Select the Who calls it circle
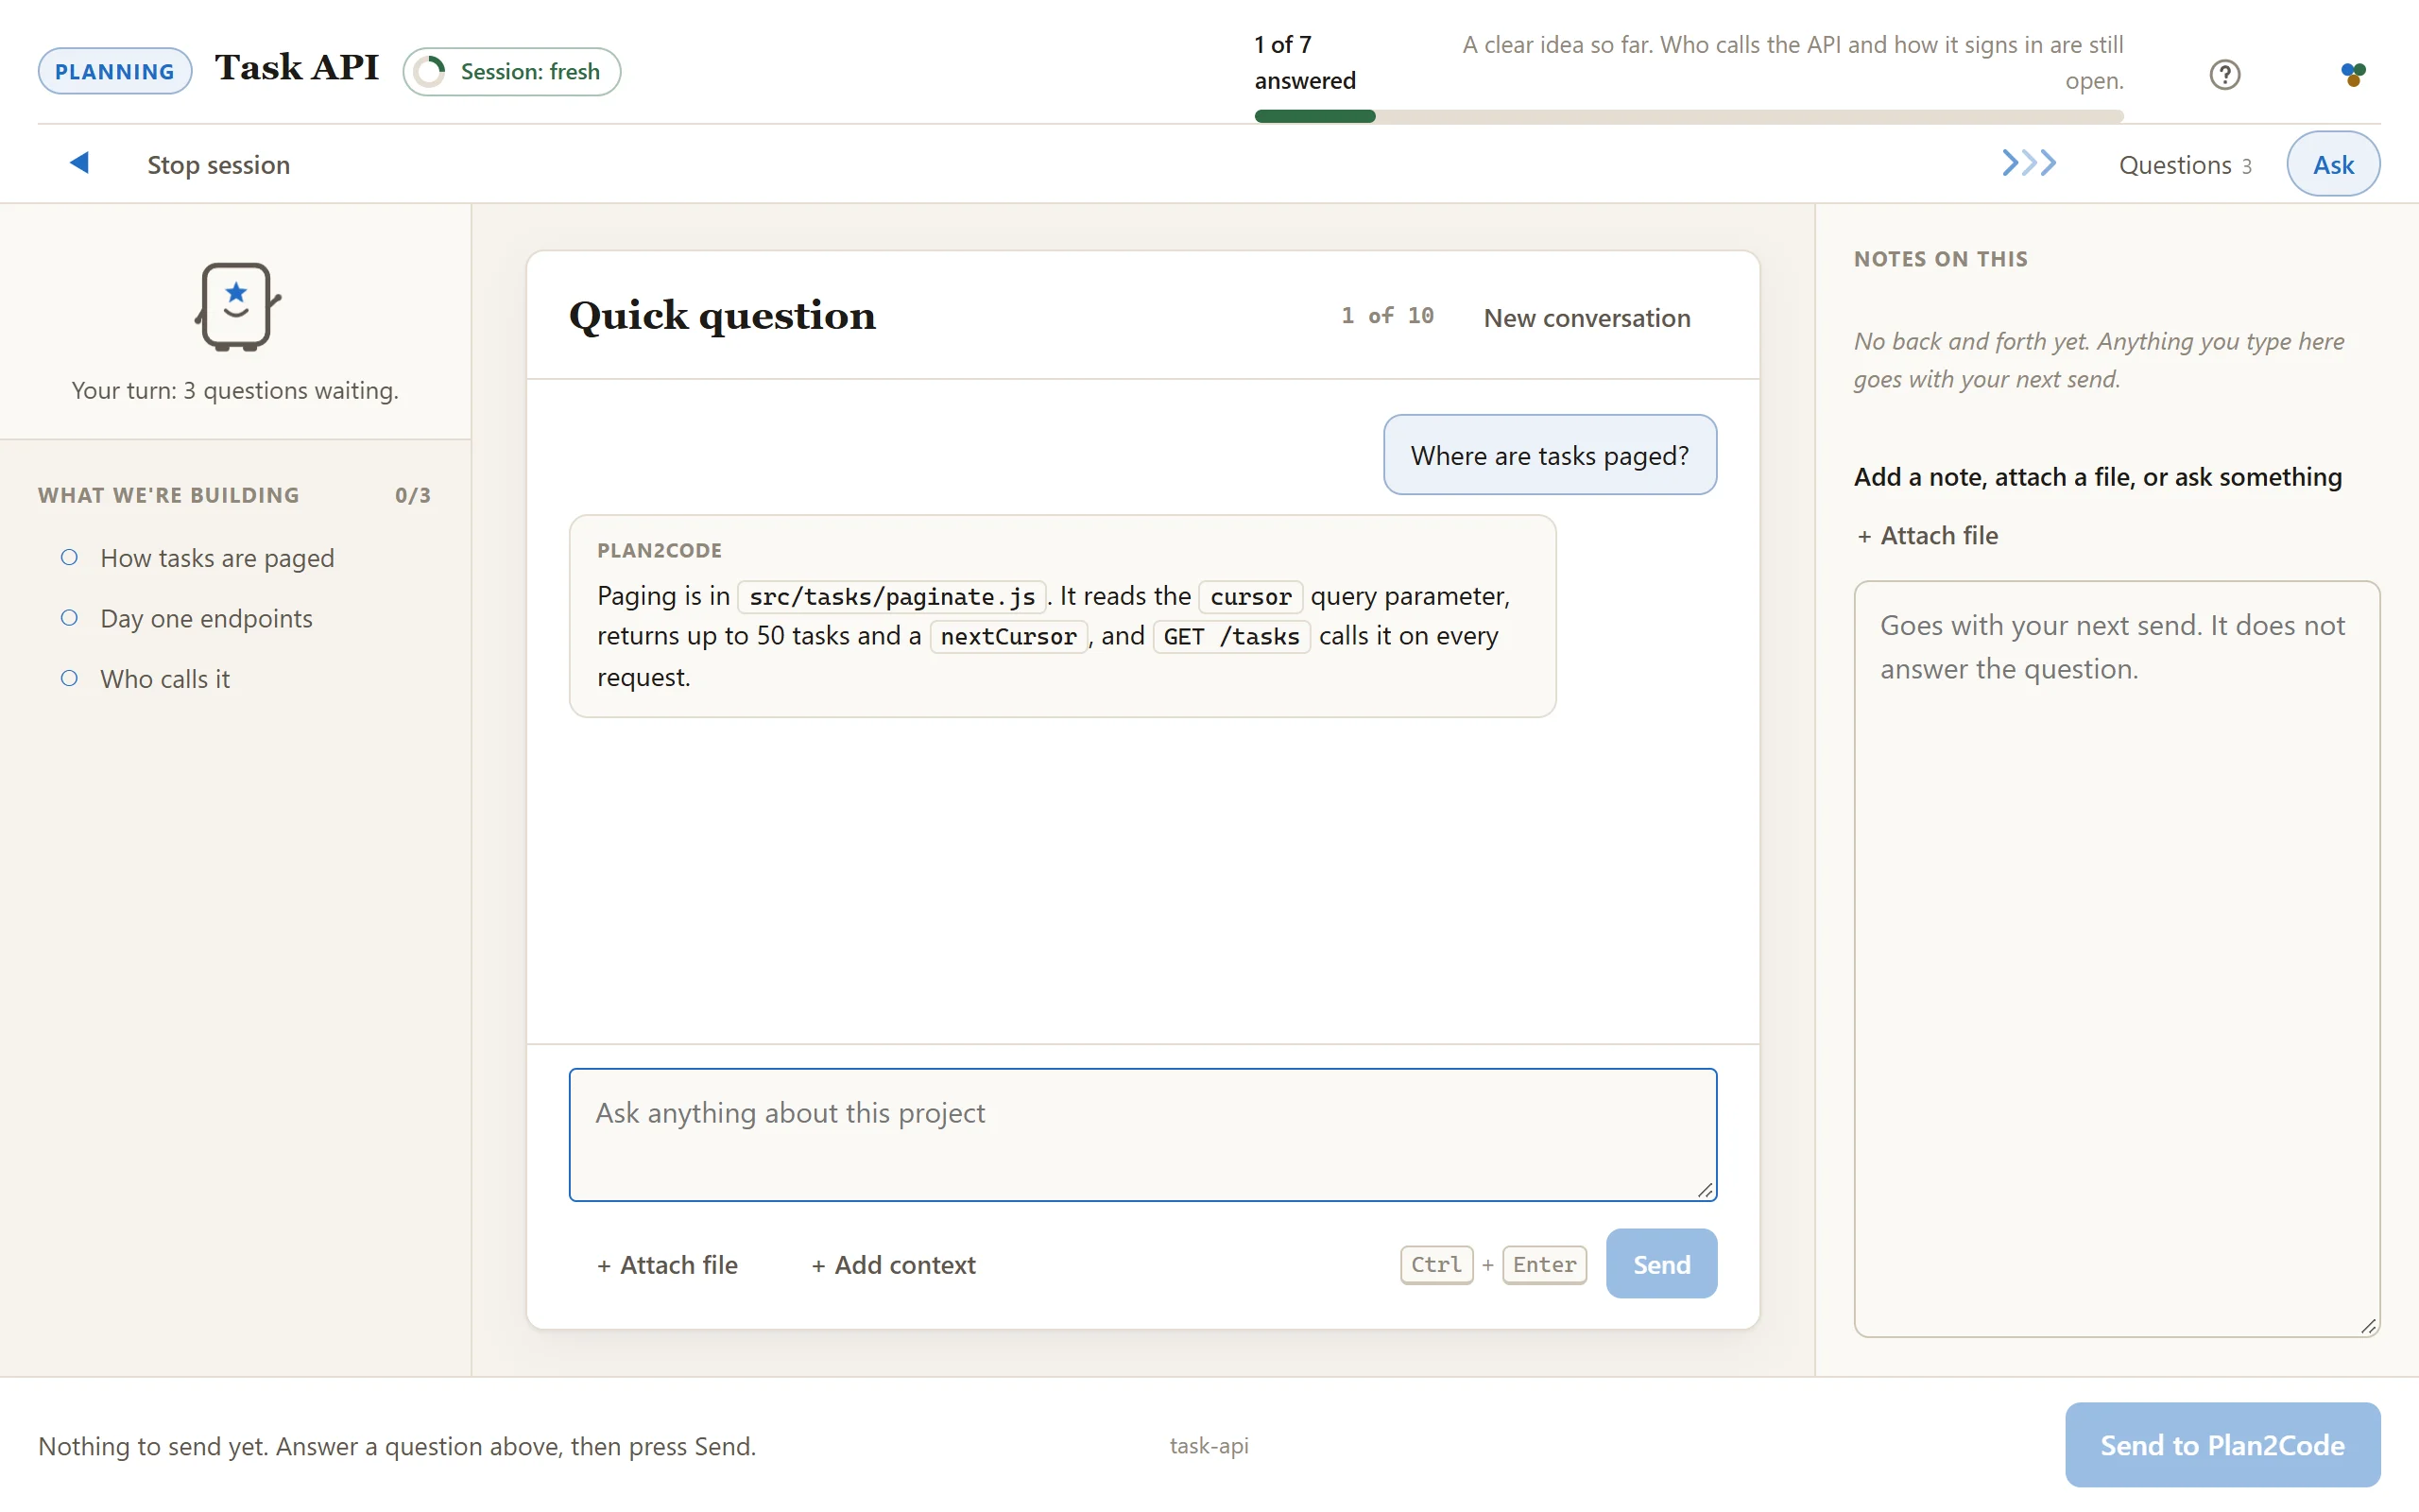The height and width of the screenshot is (1512, 2419). [x=69, y=679]
